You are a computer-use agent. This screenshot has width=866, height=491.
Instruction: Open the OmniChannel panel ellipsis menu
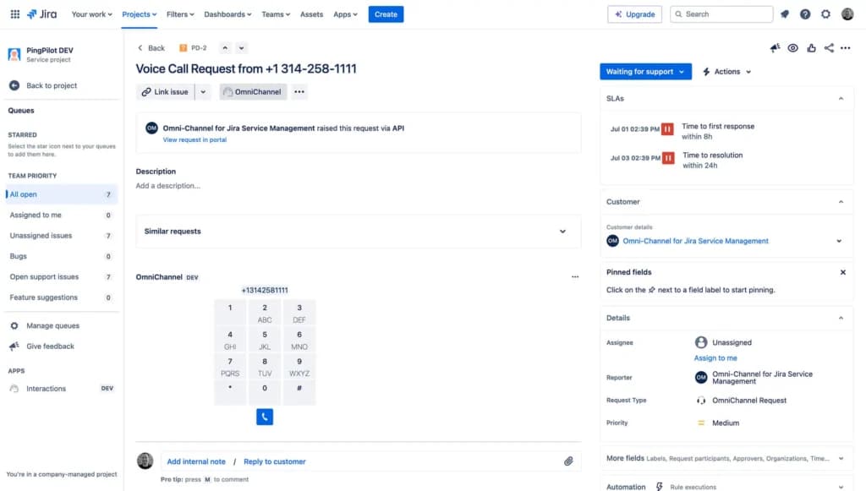pos(575,277)
